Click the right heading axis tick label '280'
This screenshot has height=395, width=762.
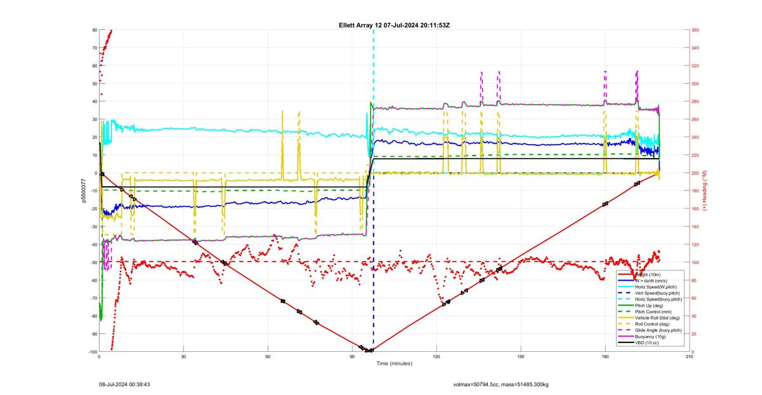(x=695, y=102)
